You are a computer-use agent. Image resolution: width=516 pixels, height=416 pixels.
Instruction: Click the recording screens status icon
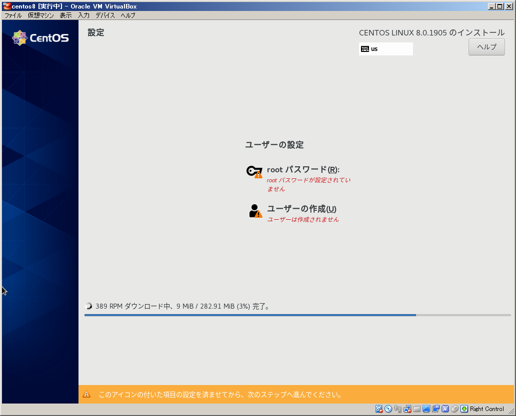pos(435,409)
